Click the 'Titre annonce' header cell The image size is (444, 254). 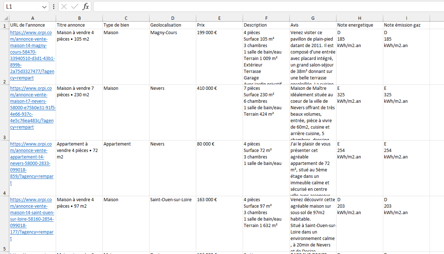(x=79, y=25)
